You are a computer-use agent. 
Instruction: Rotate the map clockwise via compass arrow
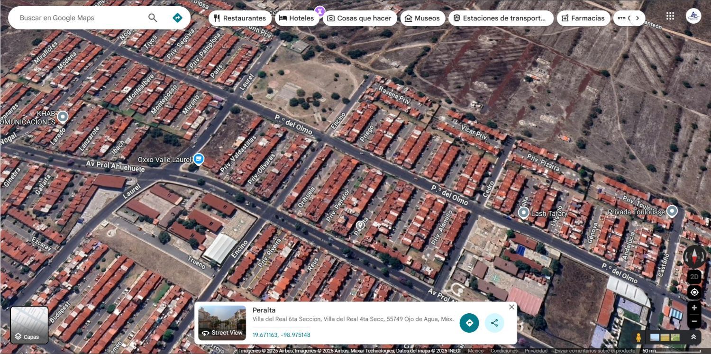pyautogui.click(x=702, y=256)
